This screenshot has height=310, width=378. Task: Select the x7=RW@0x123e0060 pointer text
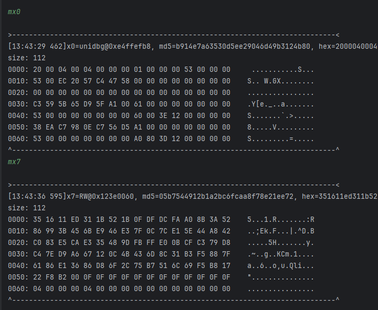[102, 196]
